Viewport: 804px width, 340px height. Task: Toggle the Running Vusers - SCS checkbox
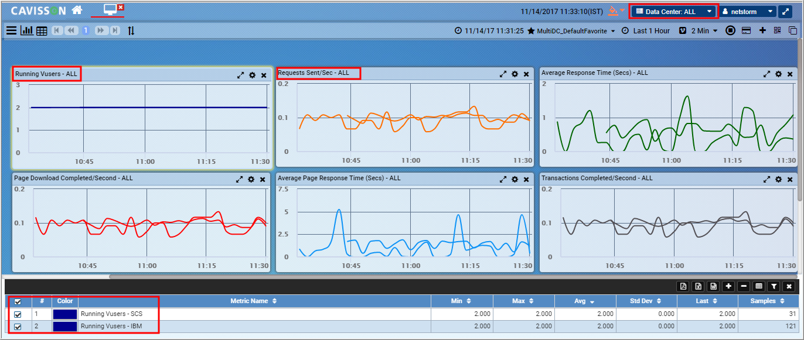click(18, 314)
